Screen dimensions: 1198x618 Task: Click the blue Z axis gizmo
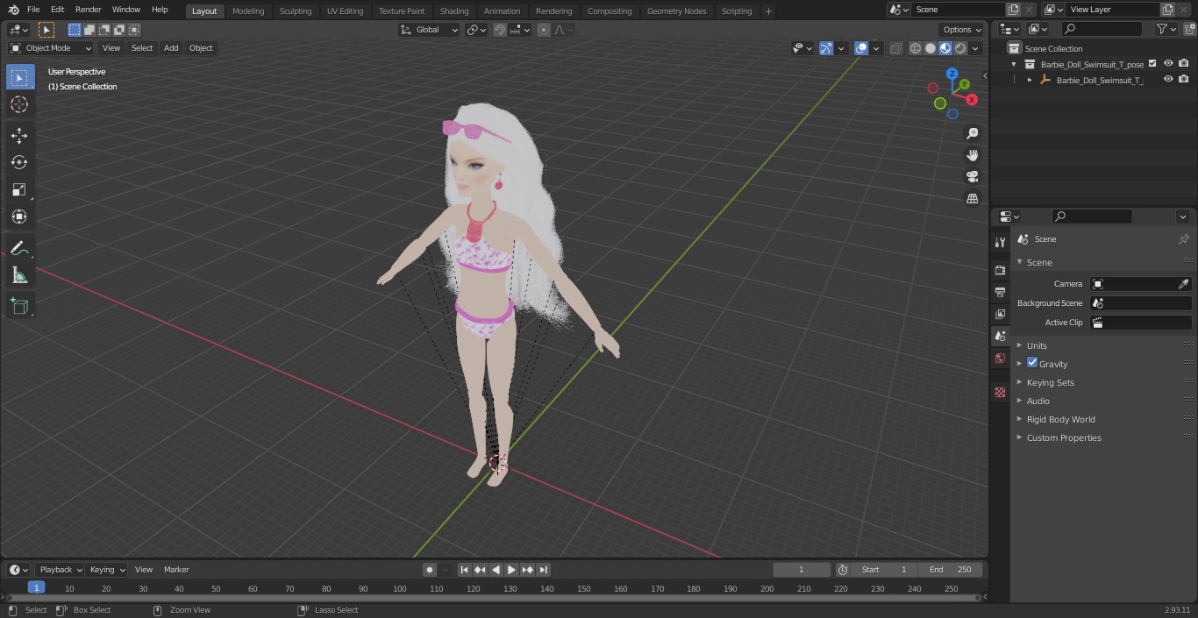[x=952, y=74]
